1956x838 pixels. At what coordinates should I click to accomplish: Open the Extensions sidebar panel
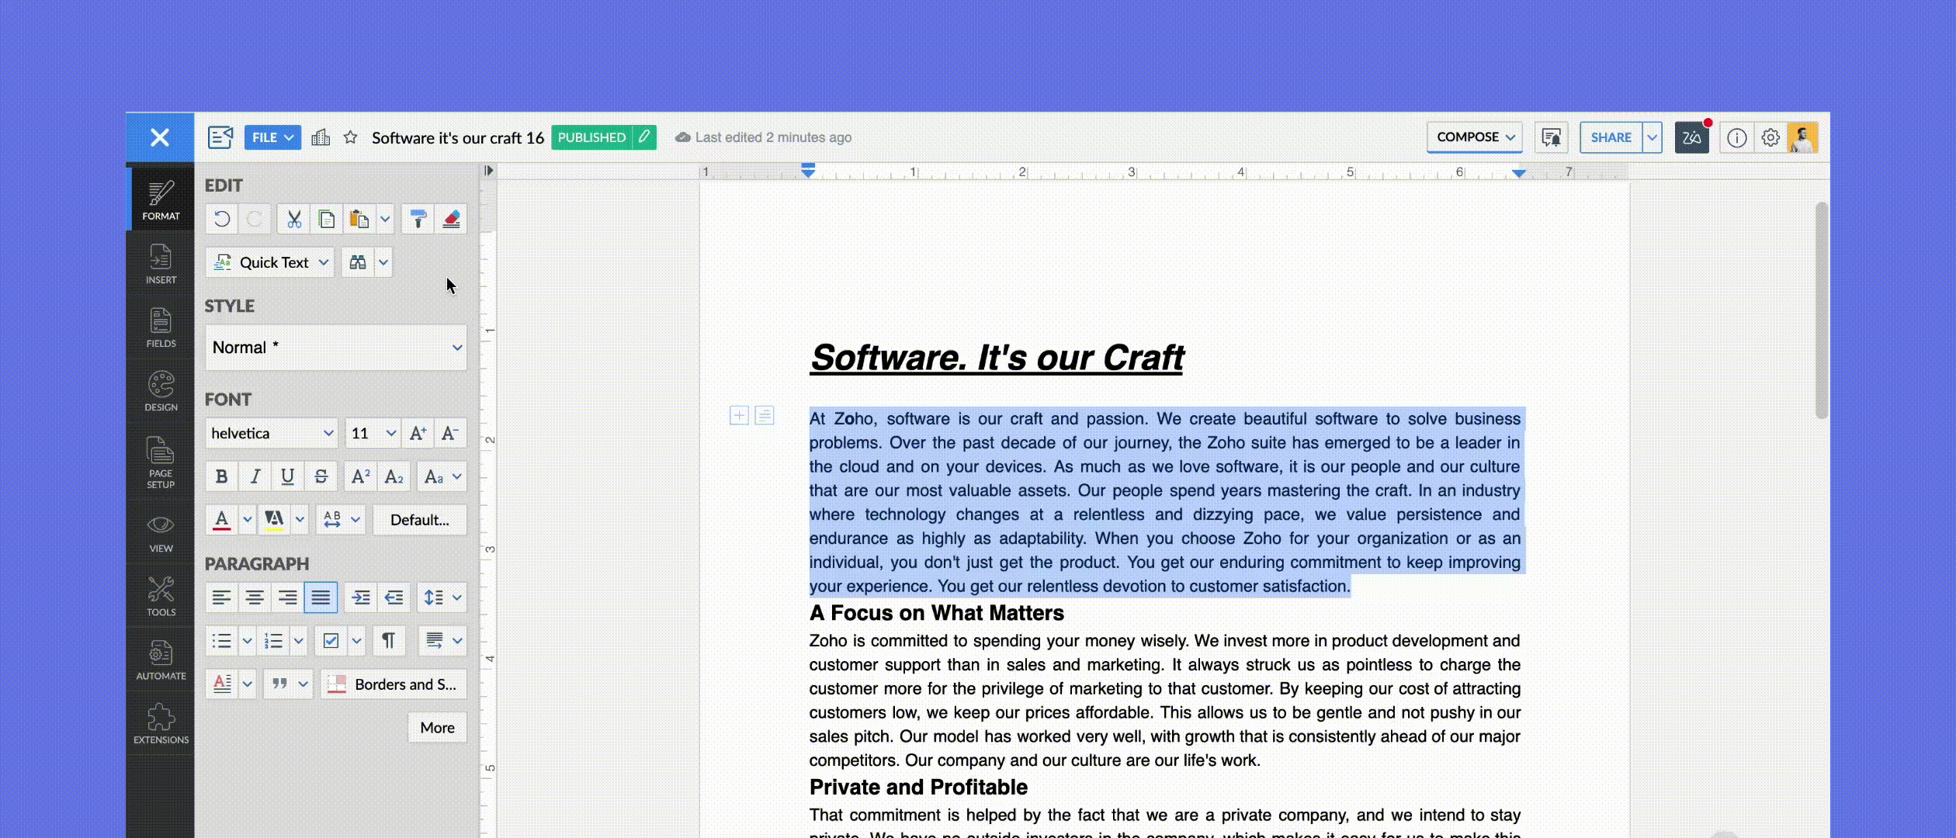(161, 724)
